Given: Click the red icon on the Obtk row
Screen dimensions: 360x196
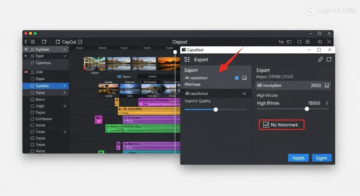Looking at the screenshot, I should tap(26, 72).
